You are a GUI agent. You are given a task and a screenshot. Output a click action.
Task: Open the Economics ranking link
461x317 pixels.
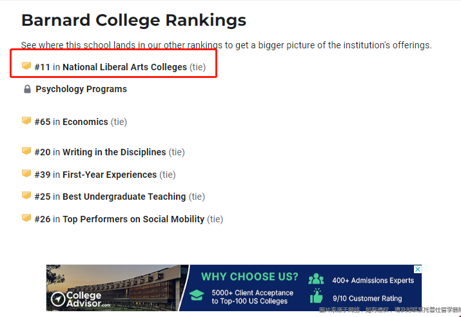click(x=85, y=122)
